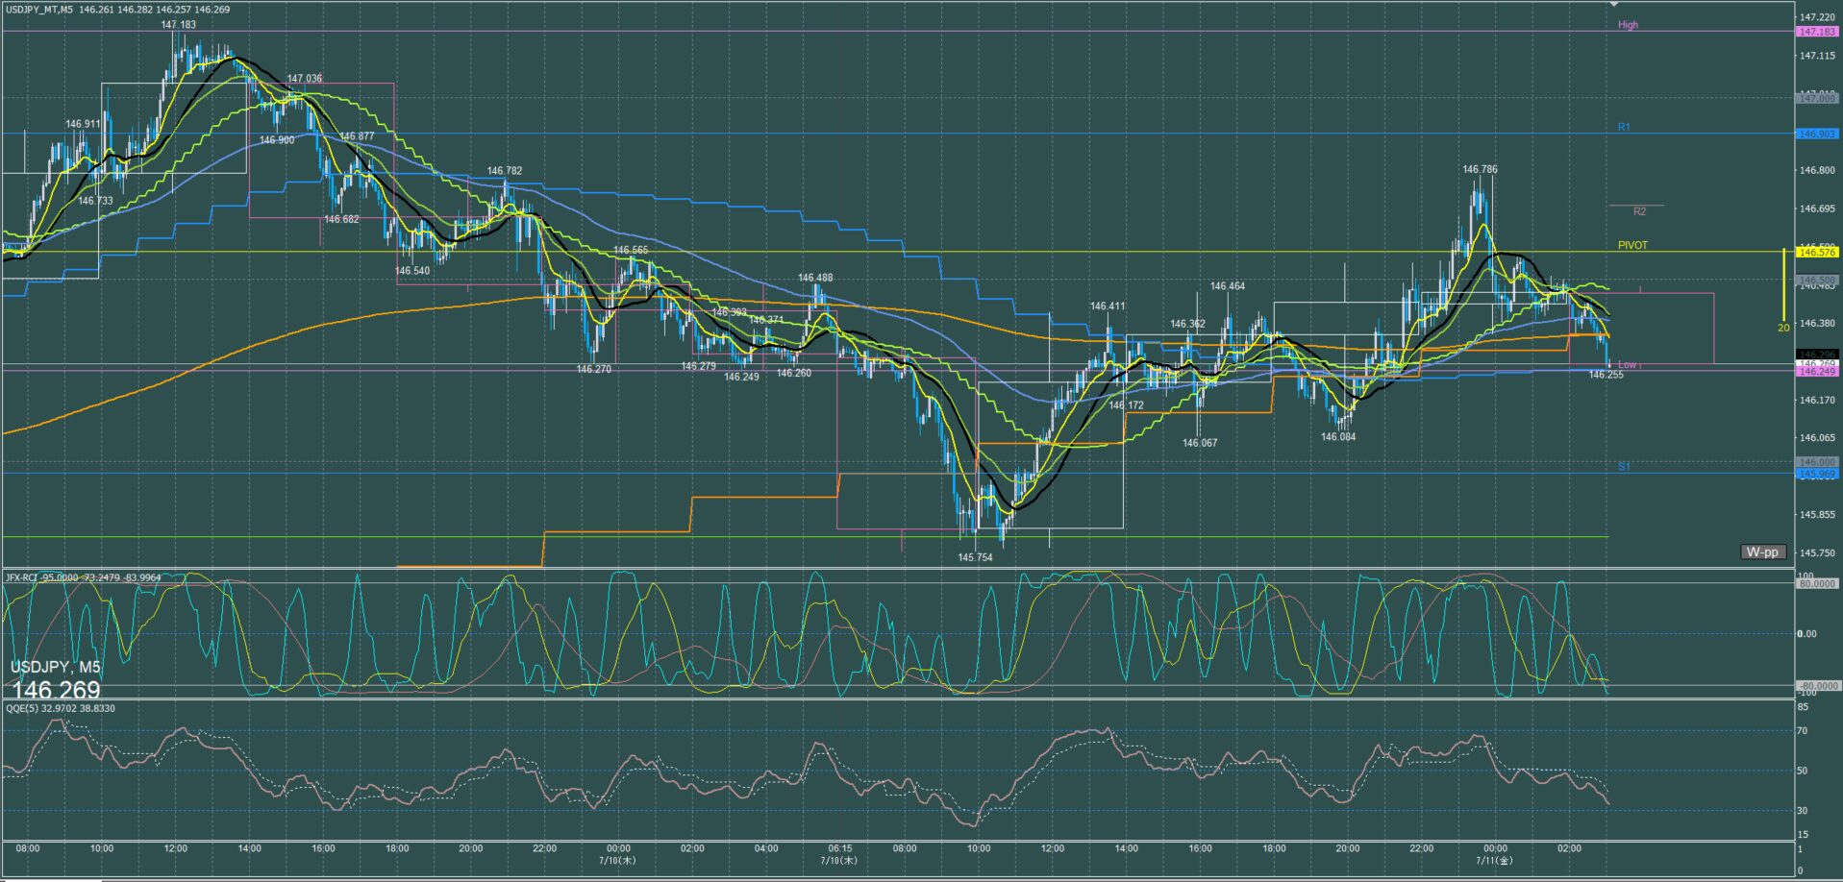Click the PIVOT line label
The image size is (1843, 882).
(x=1632, y=245)
